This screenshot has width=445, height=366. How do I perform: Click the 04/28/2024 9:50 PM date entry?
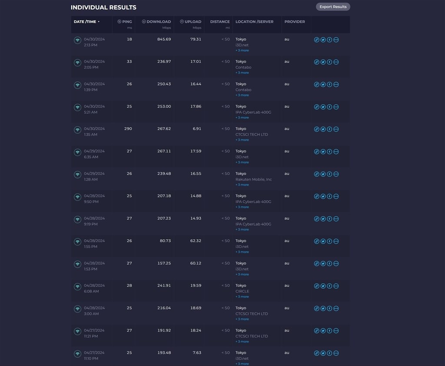coord(94,199)
